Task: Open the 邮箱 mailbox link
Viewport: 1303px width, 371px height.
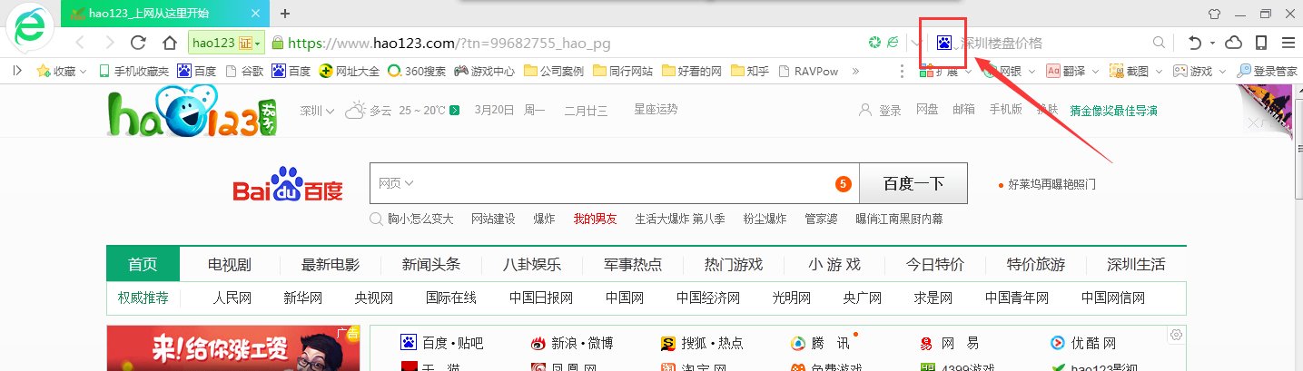Action: click(963, 110)
